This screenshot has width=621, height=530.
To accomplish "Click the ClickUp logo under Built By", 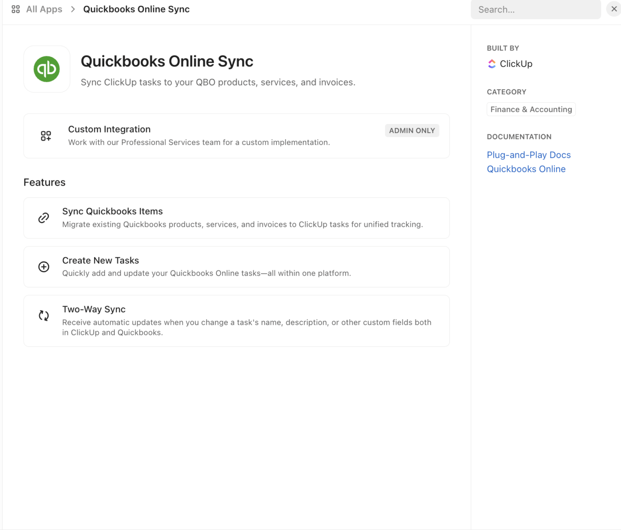I will click(491, 63).
